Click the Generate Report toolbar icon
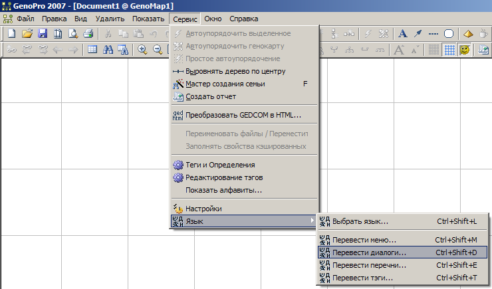492x289 pixels. point(483,50)
